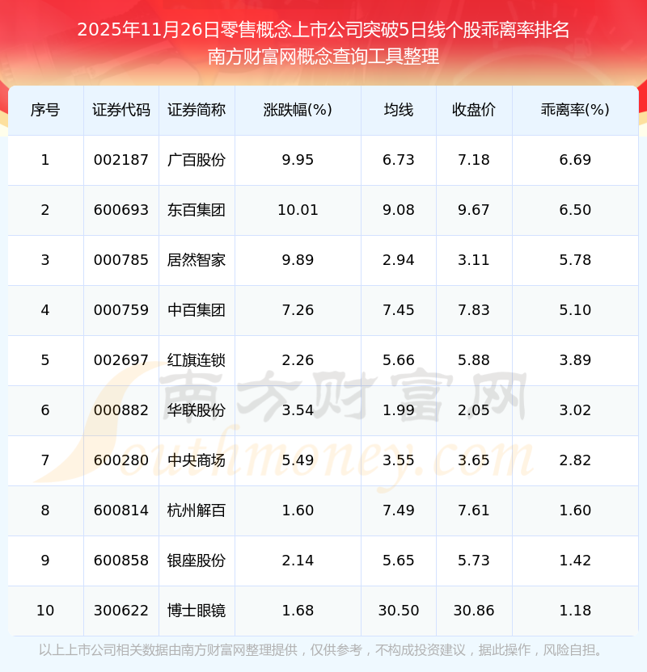The width and height of the screenshot is (647, 672).
Task: Click the page title about 零售概念
Action: pyautogui.click(x=323, y=30)
